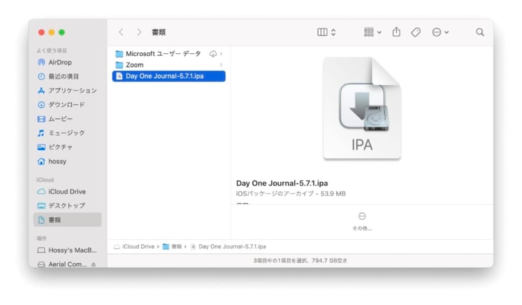
Task: Click the Tags icon in toolbar
Action: tap(416, 32)
